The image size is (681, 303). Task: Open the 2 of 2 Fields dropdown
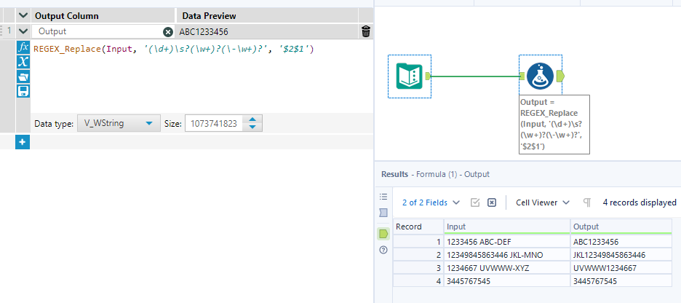coord(431,202)
